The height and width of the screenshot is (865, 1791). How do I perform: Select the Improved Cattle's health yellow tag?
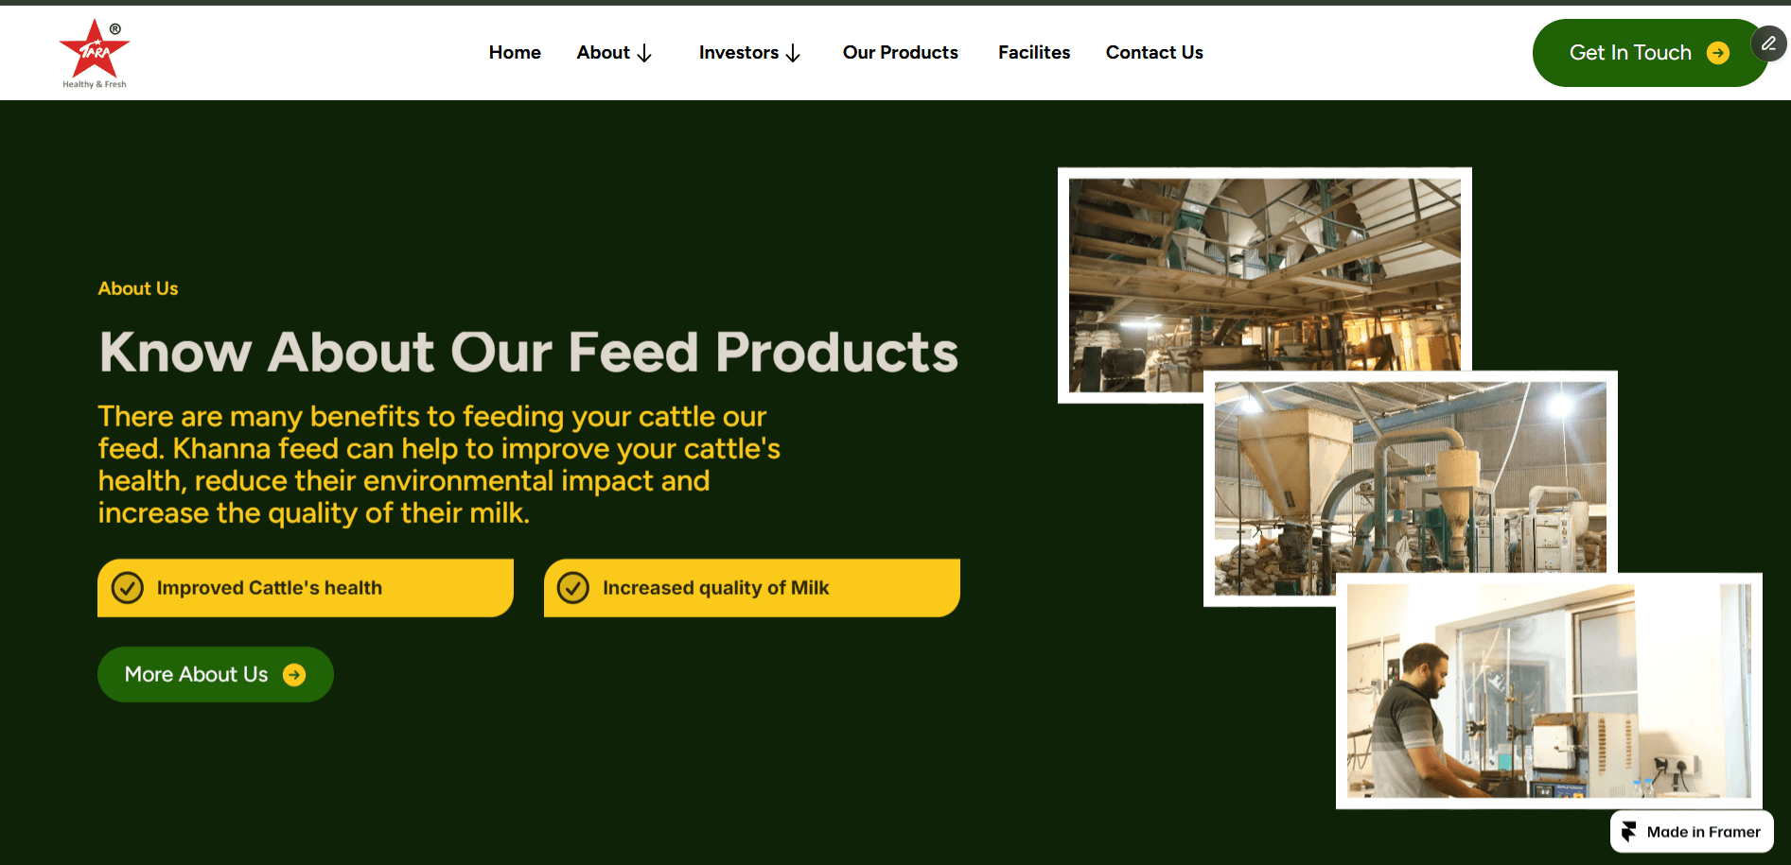click(x=306, y=588)
